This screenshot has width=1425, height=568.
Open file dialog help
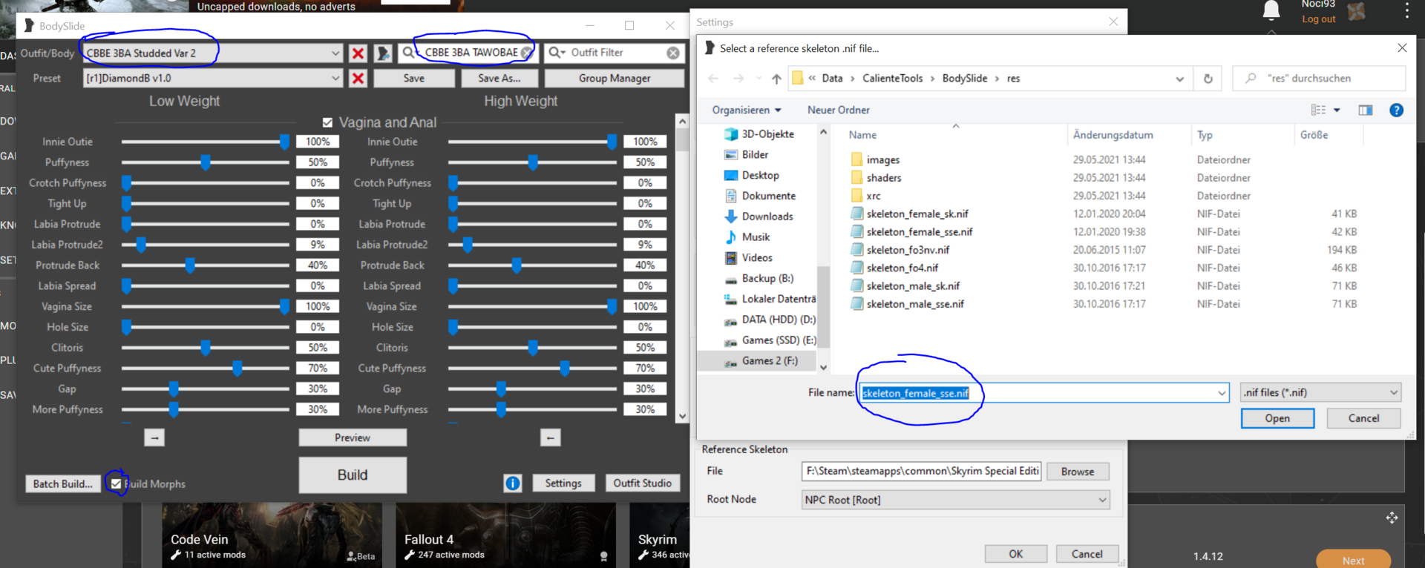(x=1396, y=110)
